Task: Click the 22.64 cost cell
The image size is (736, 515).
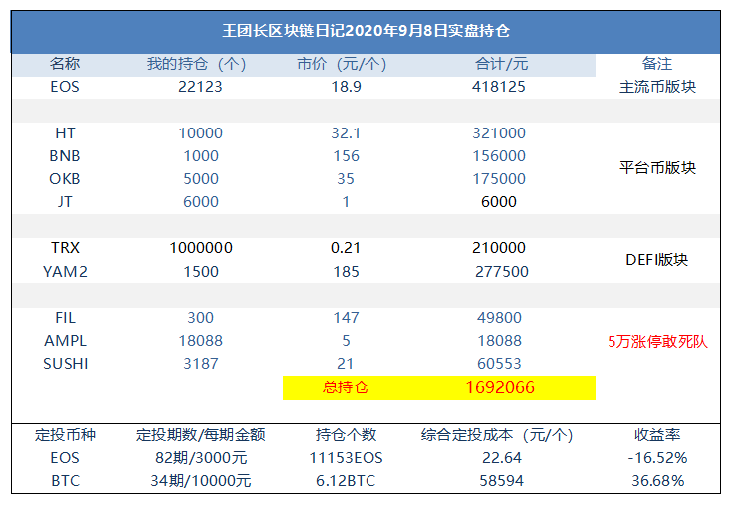Action: point(501,458)
